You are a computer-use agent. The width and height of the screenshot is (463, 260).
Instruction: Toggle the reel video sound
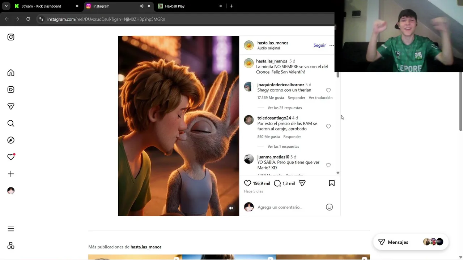tap(231, 208)
